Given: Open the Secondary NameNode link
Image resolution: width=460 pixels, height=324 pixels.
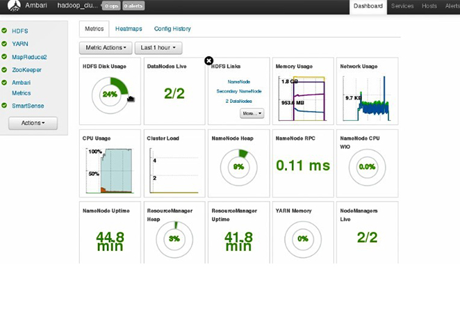Looking at the screenshot, I should point(238,91).
